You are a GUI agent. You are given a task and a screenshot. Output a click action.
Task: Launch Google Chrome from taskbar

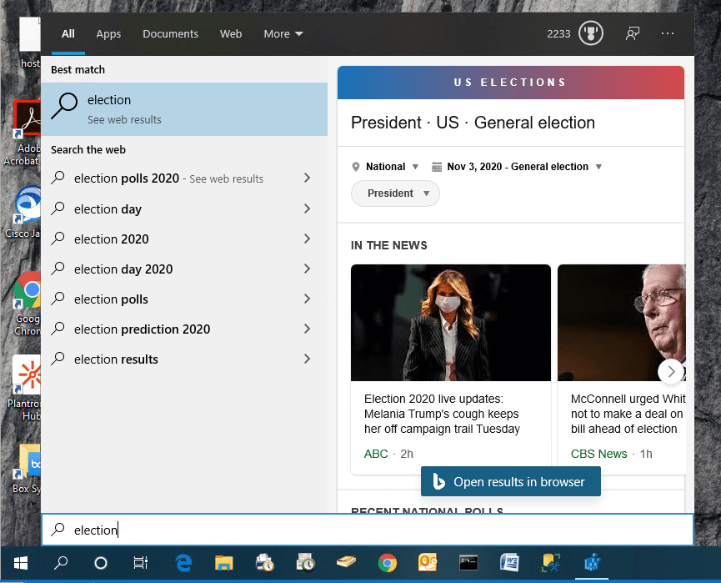point(387,563)
